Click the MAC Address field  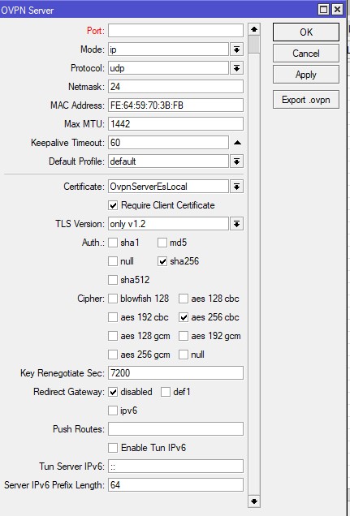click(x=175, y=105)
